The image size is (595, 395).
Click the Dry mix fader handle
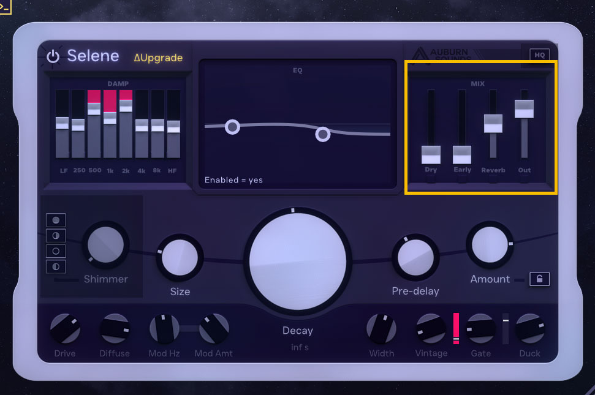pos(431,154)
